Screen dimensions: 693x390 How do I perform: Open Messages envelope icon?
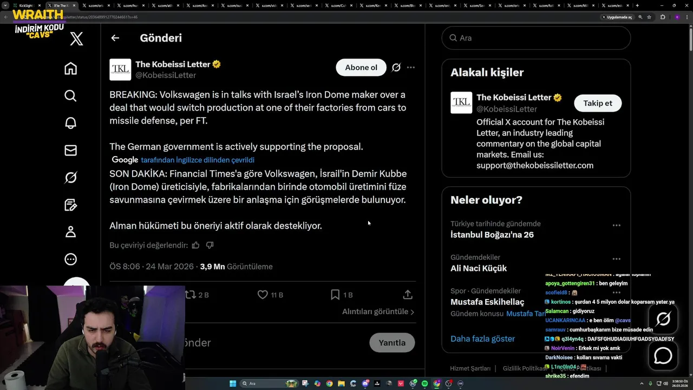[x=70, y=150]
